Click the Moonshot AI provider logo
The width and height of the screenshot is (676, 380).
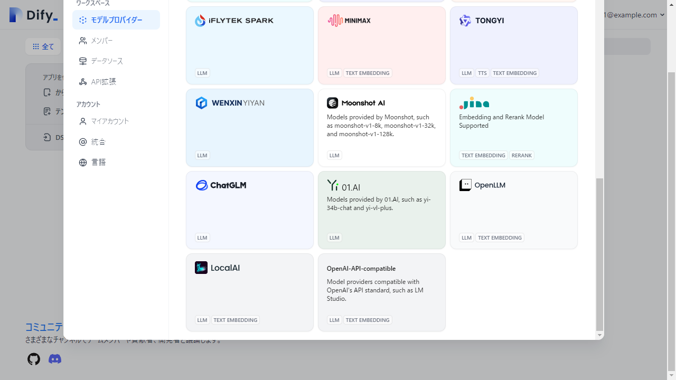(x=332, y=103)
